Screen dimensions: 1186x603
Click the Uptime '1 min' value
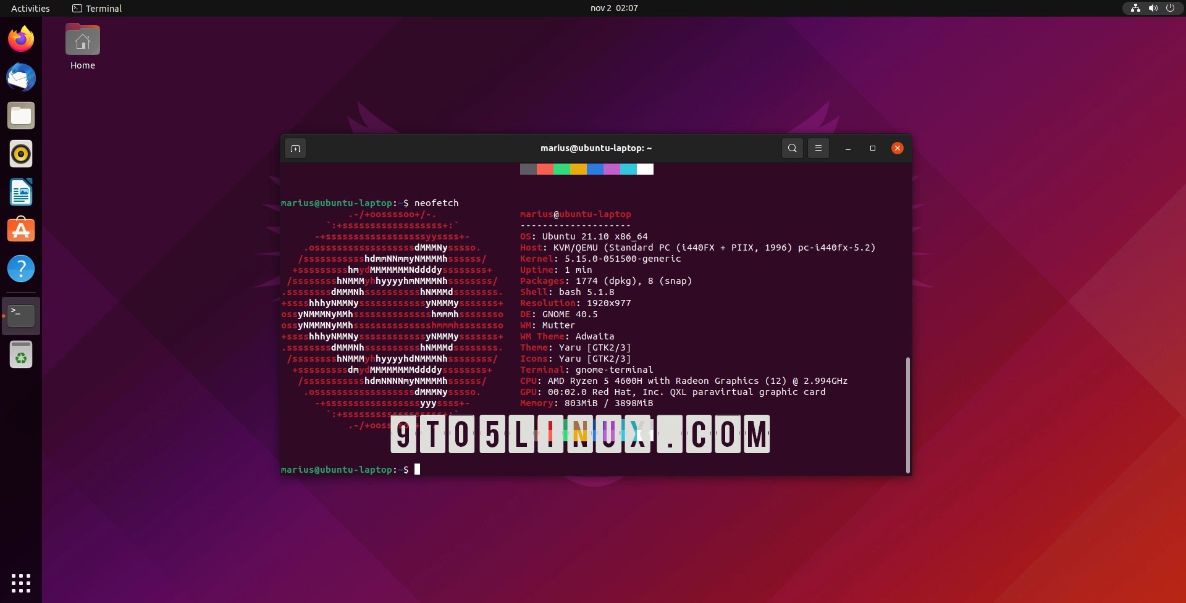point(578,270)
